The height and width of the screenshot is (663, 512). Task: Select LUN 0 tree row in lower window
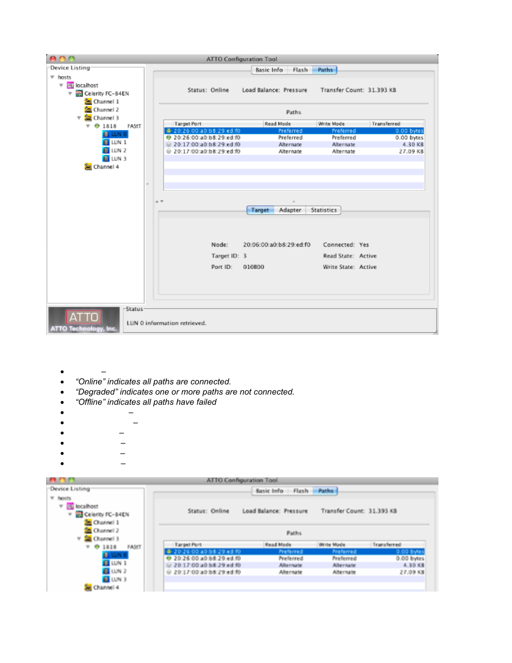(115, 555)
